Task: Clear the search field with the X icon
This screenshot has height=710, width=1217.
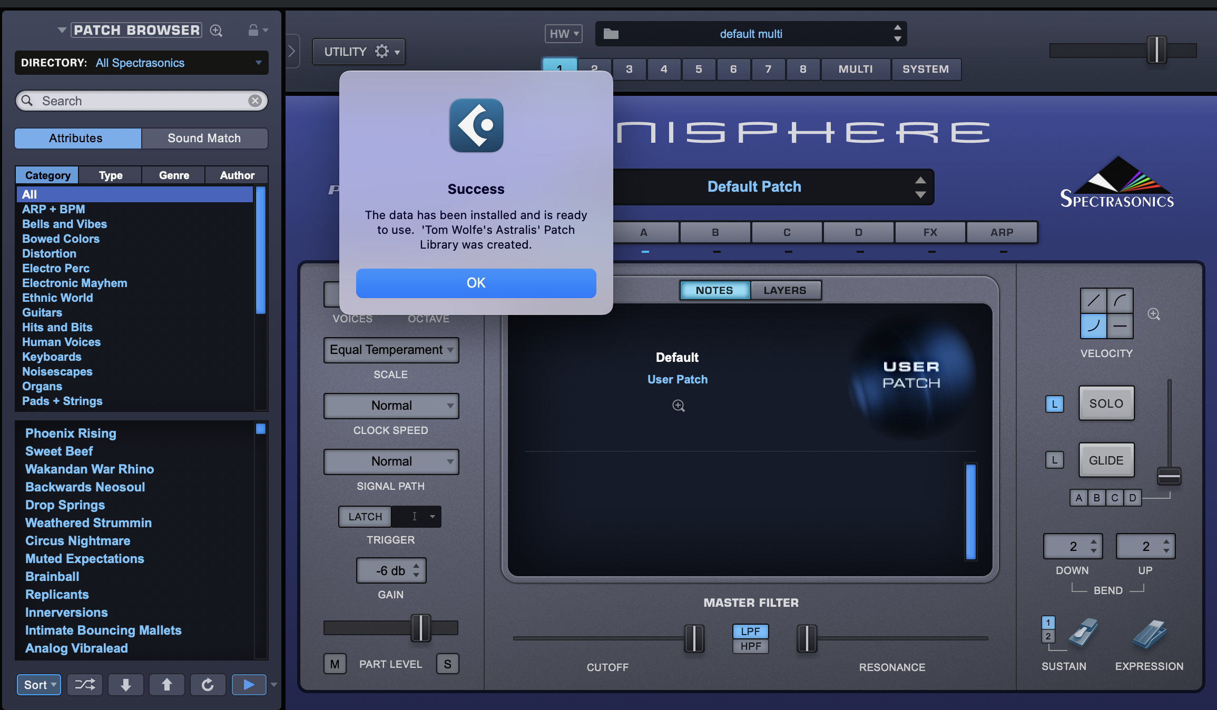Action: 255,101
